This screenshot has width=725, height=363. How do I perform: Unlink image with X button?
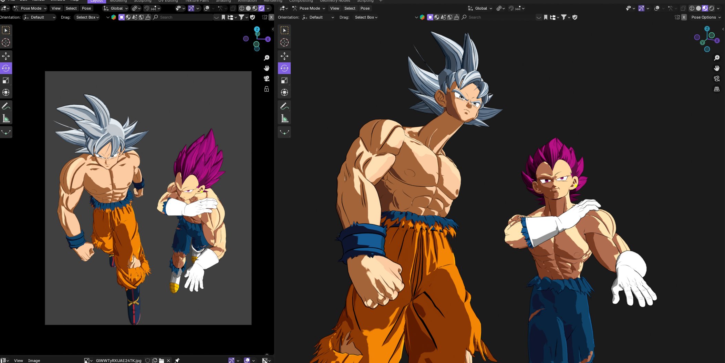[168, 360]
